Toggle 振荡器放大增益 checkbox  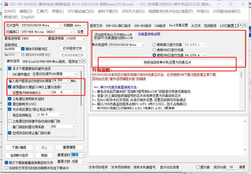[x=10, y=87]
